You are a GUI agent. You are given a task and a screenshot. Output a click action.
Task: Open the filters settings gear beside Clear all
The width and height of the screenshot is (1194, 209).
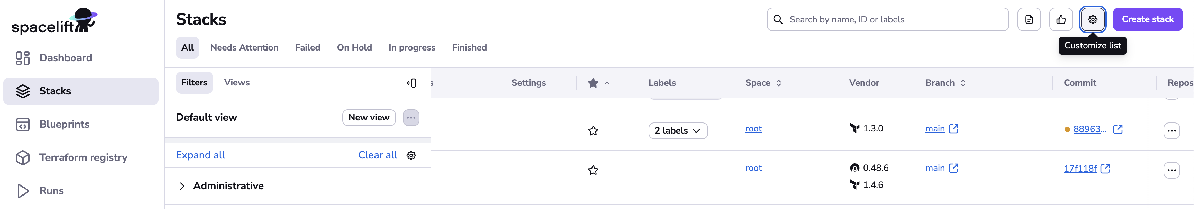pyautogui.click(x=411, y=155)
